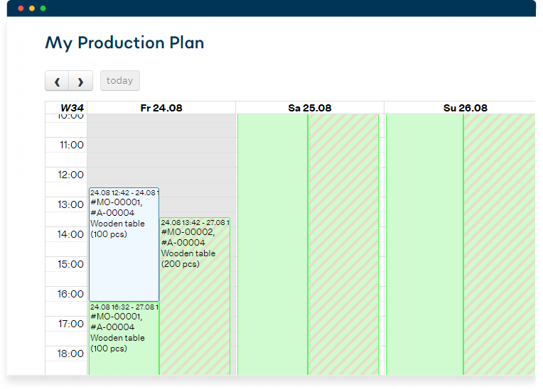Click solid green block on Sunday
The image size is (543, 389).
coord(424,241)
